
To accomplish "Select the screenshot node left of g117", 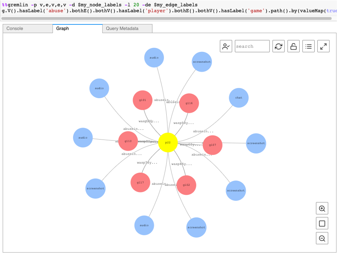I will [95, 188].
